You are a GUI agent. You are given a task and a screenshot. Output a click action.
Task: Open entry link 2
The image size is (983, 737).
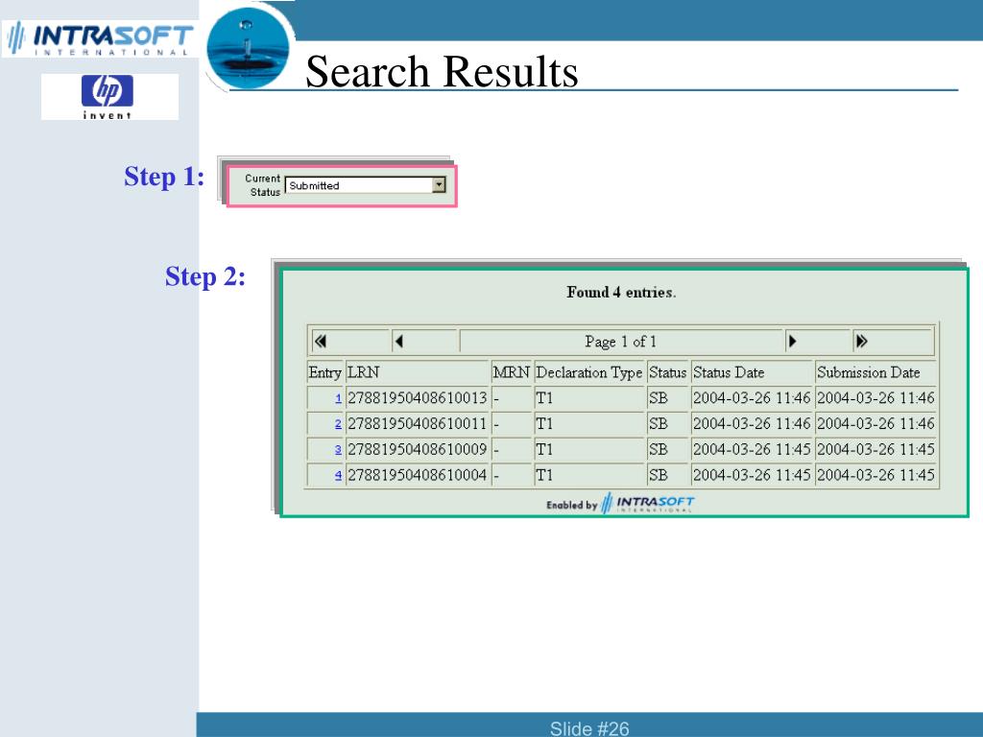pyautogui.click(x=339, y=424)
